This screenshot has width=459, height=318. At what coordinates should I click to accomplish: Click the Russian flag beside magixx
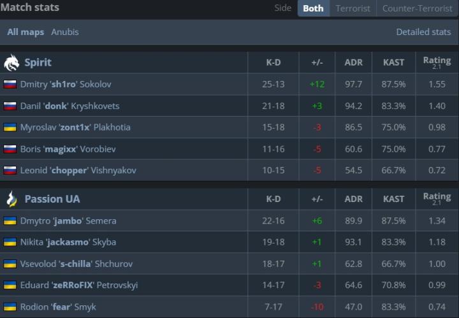click(x=10, y=149)
